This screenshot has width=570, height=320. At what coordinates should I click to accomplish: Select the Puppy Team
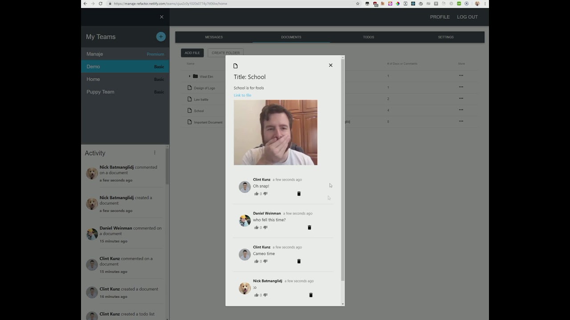coord(125,92)
